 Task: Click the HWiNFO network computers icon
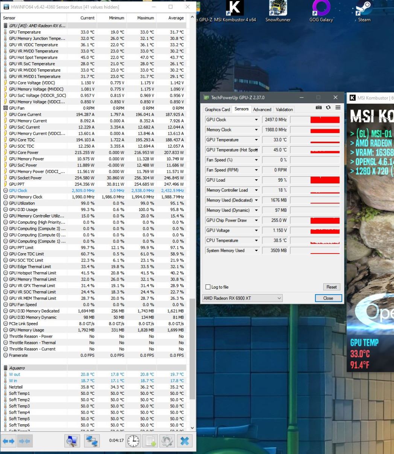pyautogui.click(x=91, y=441)
